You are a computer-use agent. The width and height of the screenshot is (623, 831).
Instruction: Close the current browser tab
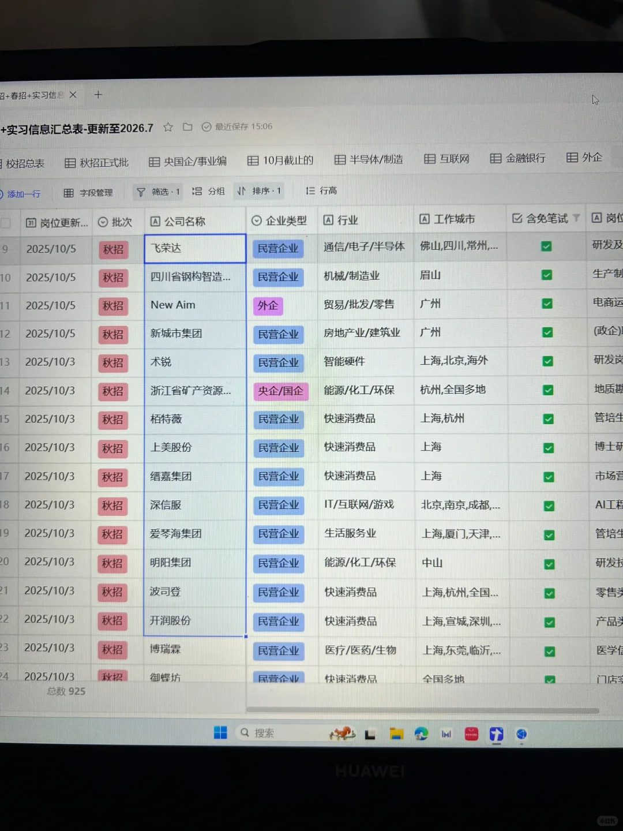click(x=73, y=95)
